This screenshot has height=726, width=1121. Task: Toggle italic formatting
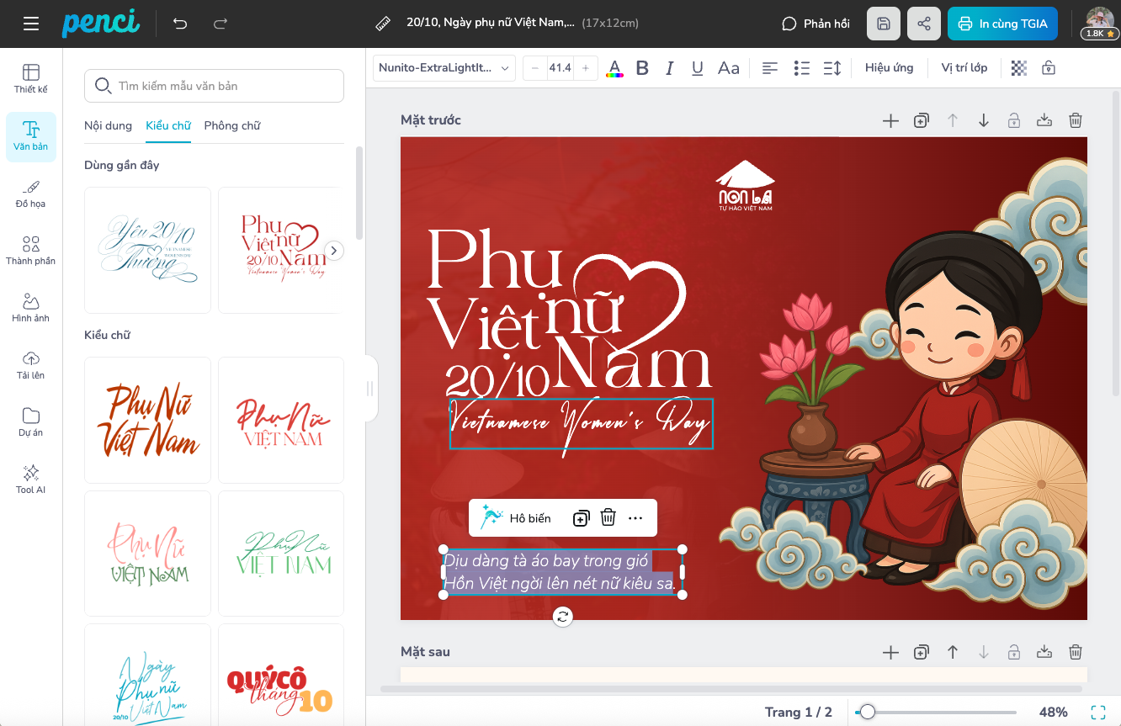point(670,68)
